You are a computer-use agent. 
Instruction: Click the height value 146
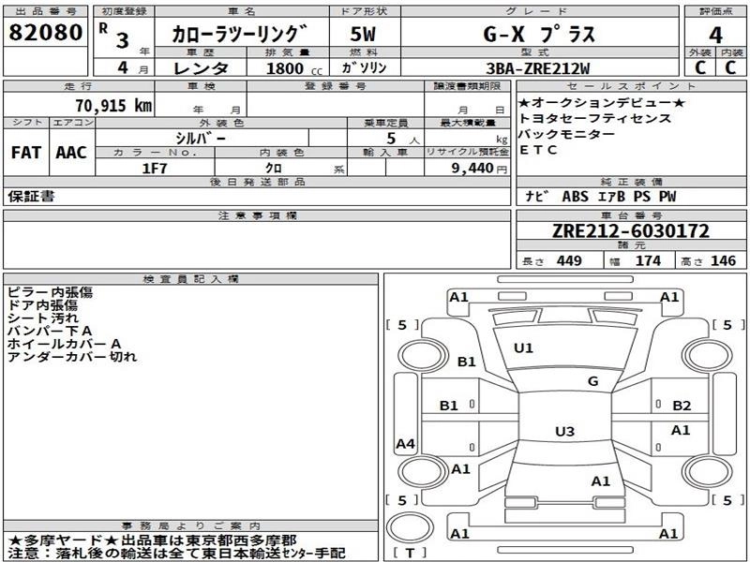click(723, 260)
